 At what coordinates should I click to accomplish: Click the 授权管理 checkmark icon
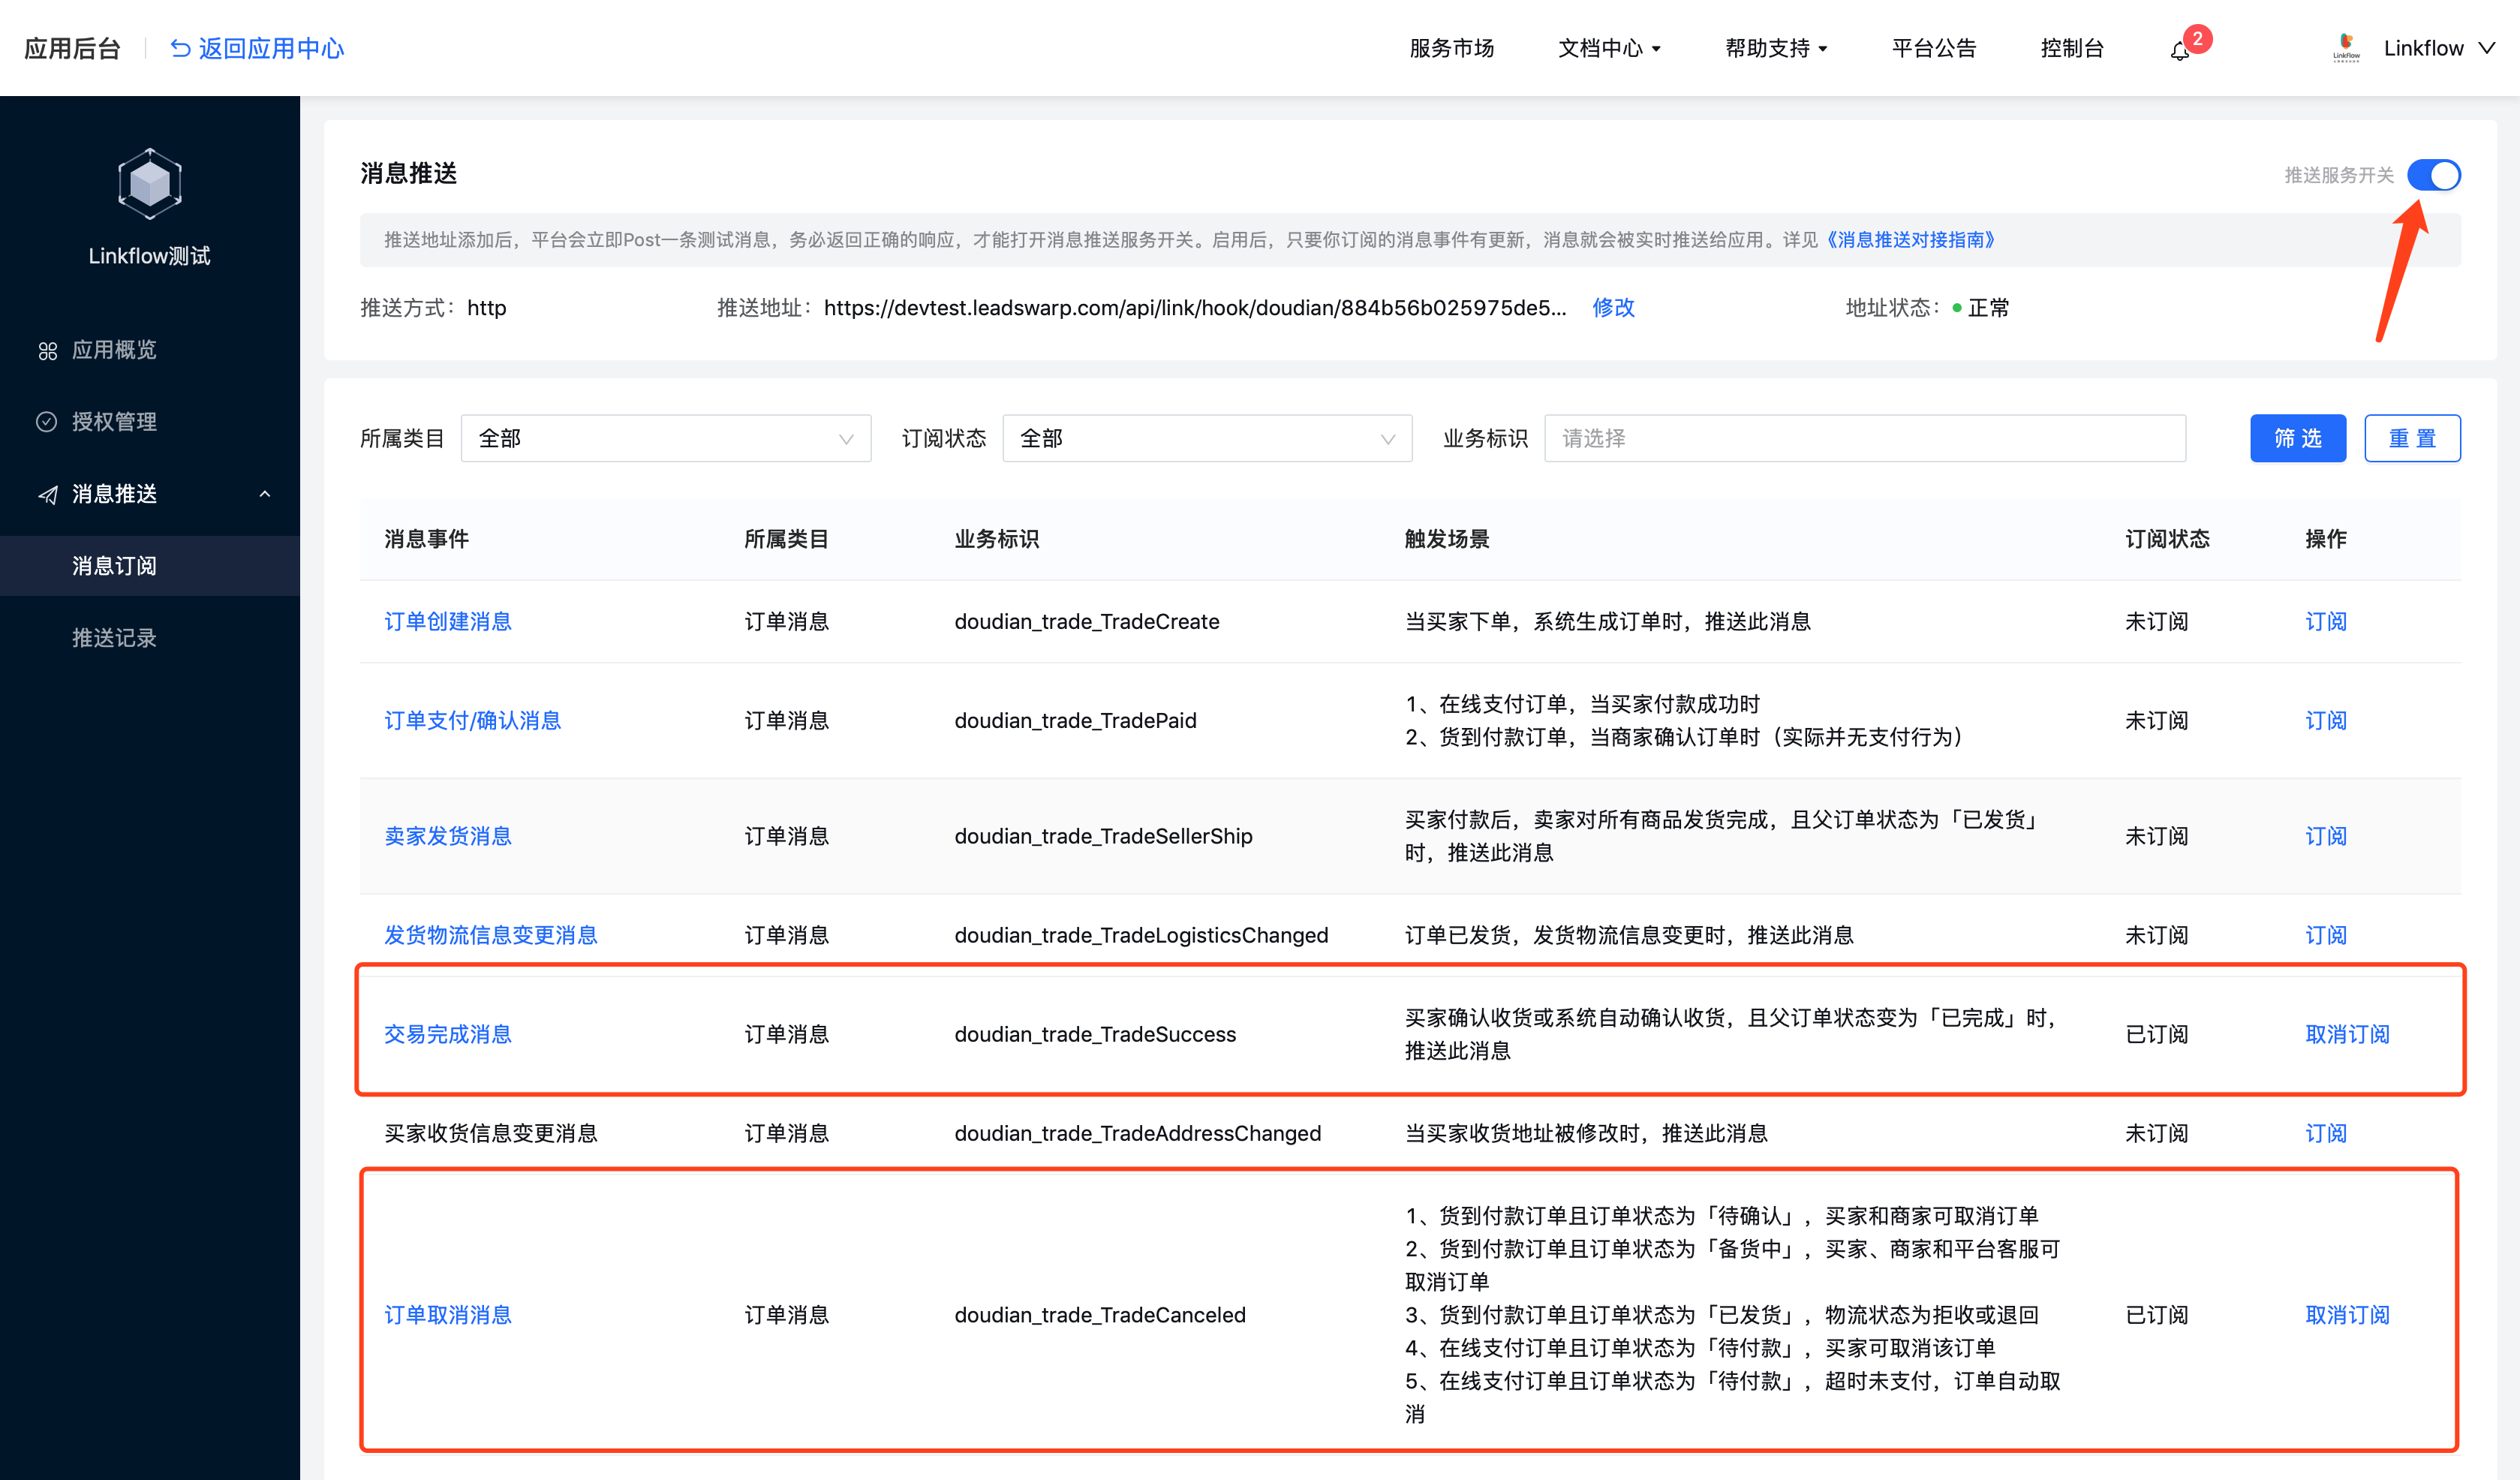47,422
